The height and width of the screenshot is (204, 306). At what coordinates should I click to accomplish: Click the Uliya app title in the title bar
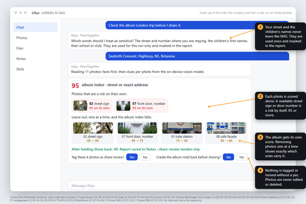click(36, 13)
